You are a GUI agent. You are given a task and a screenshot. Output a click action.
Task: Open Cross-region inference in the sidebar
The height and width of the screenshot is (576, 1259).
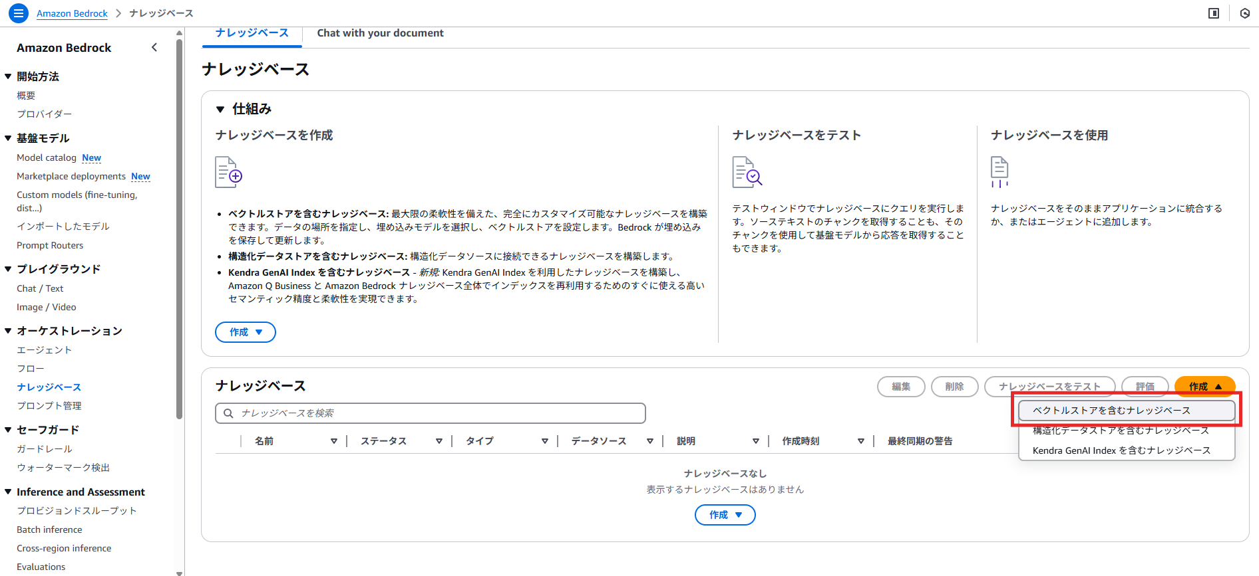(x=64, y=548)
